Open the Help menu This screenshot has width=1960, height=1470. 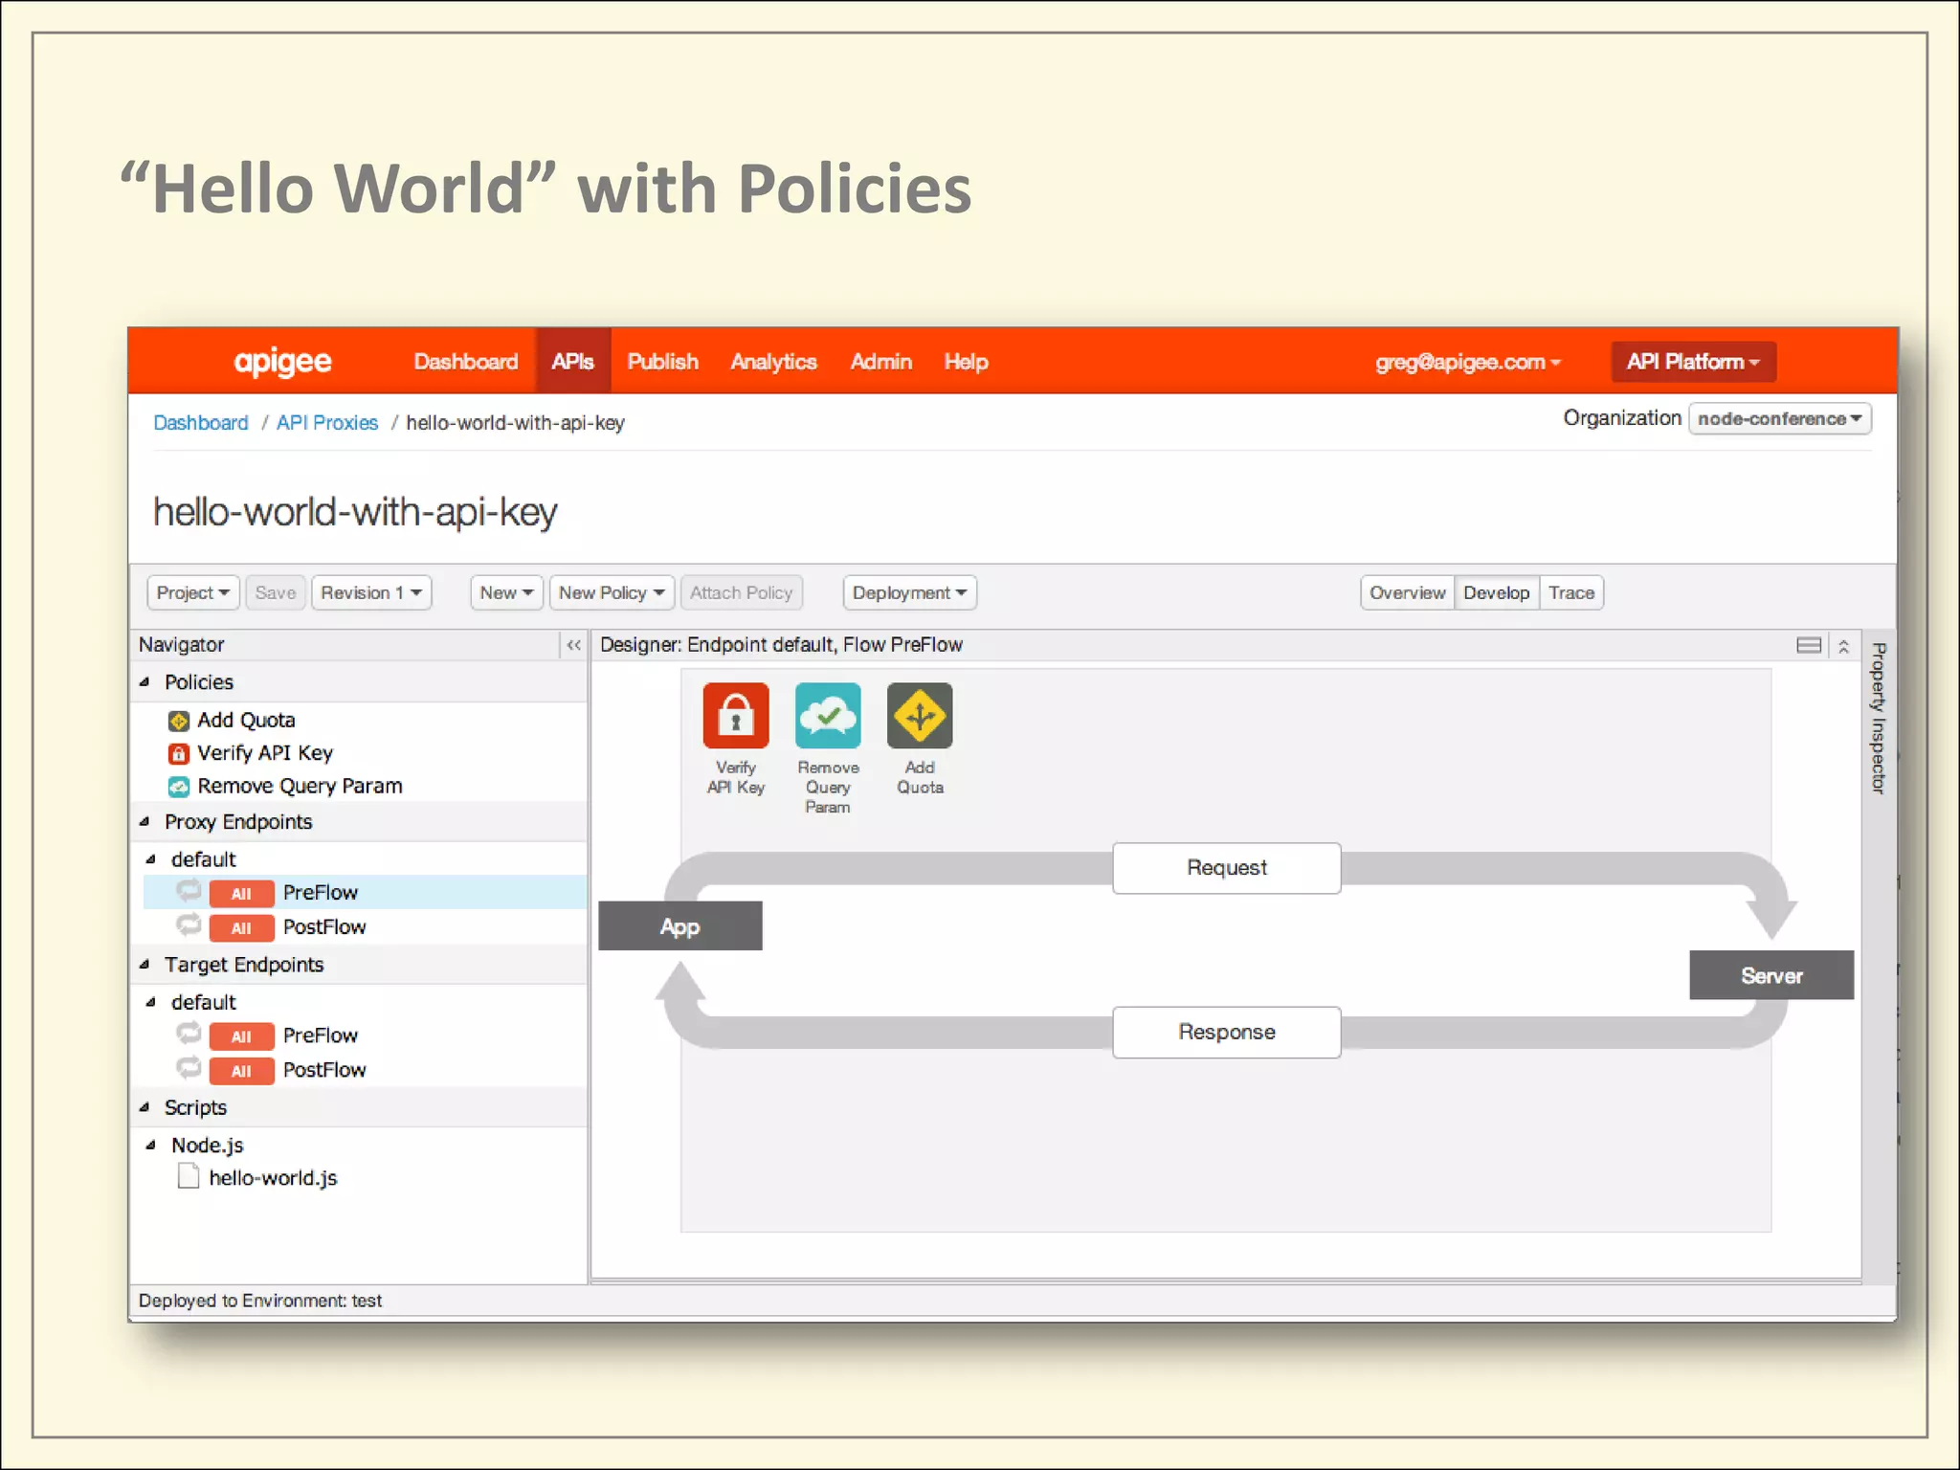coord(966,362)
